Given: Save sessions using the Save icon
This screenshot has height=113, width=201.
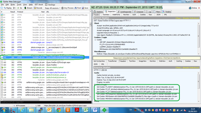Looking at the screenshot, I should [x=86, y=8].
